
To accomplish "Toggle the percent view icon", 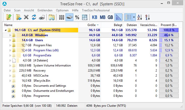I will click(x=77, y=17).
